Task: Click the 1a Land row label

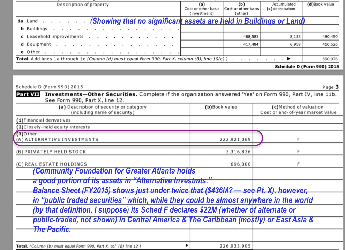Action: point(27,21)
